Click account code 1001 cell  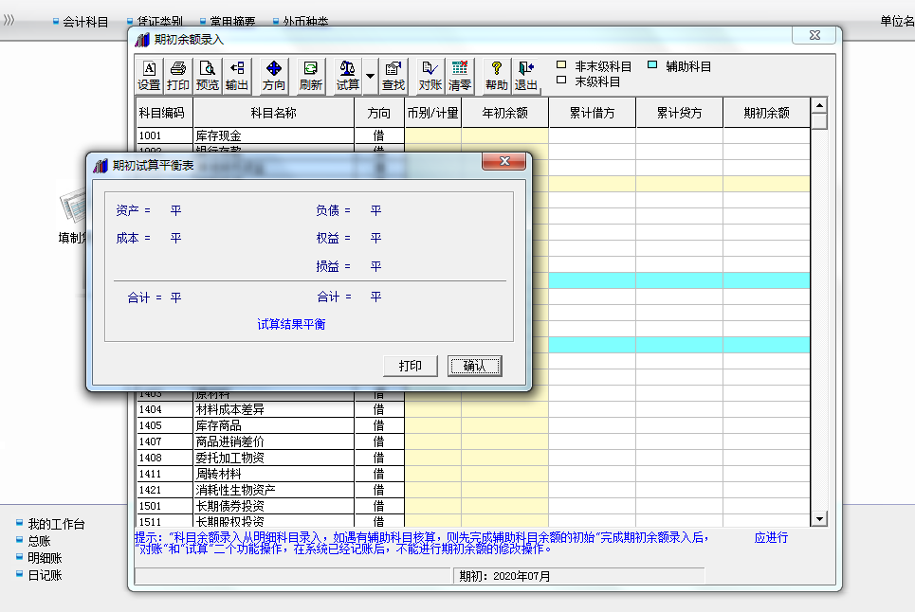pos(164,135)
